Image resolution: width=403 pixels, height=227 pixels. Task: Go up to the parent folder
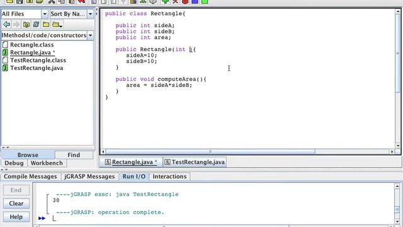(x=26, y=25)
